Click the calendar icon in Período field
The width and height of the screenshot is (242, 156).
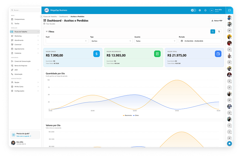pos(182,41)
